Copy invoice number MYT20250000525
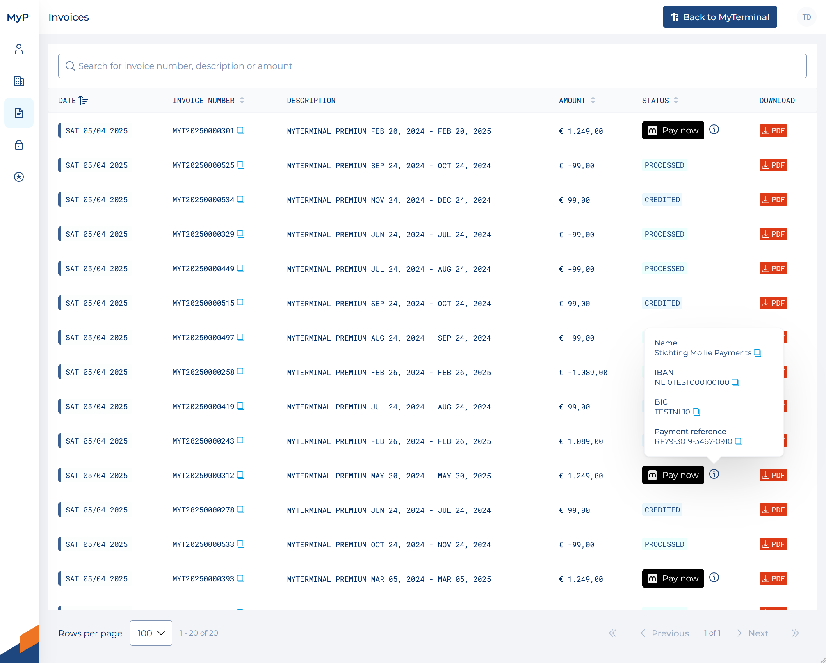Viewport: 826px width, 663px height. pos(241,165)
